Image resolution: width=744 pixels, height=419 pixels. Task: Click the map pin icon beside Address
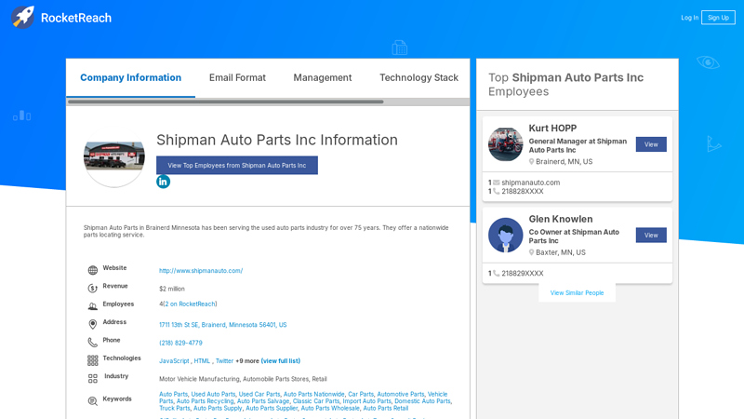[92, 324]
